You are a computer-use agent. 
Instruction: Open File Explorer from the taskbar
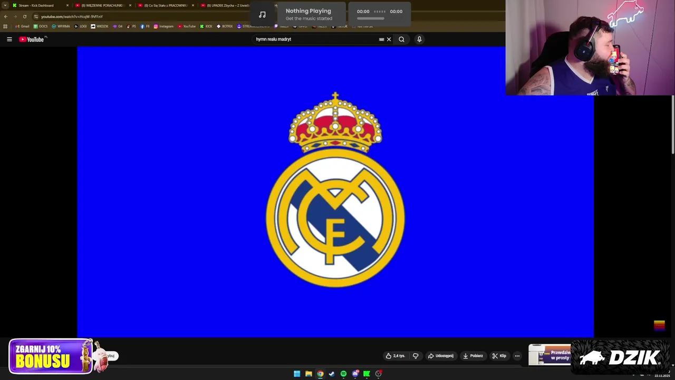click(308, 374)
